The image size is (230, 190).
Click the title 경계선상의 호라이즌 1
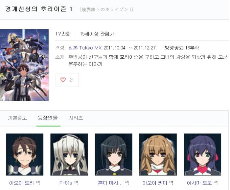(39, 9)
